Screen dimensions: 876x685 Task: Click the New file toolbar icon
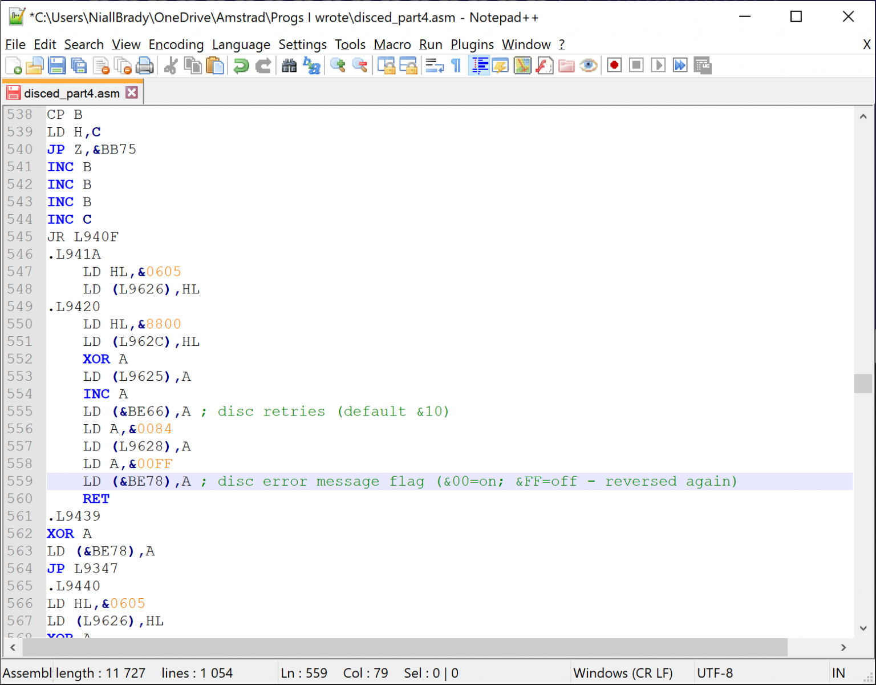(x=14, y=66)
